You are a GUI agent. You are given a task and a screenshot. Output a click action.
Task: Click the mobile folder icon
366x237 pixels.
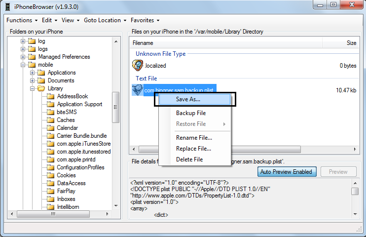pos(32,65)
